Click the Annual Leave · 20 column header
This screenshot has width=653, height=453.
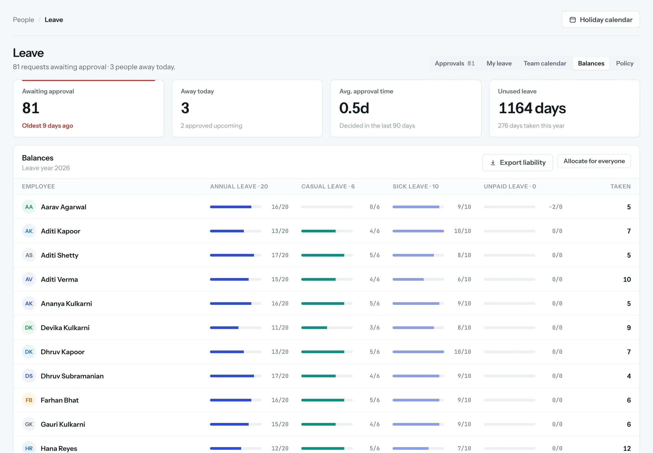(239, 187)
